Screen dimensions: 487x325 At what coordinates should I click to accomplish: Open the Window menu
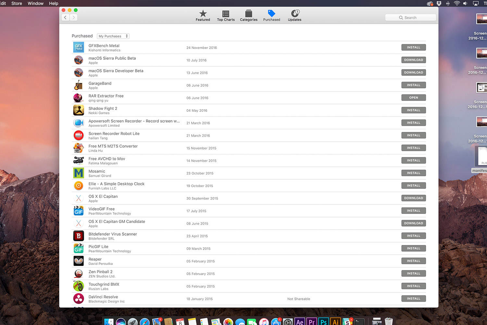point(35,4)
